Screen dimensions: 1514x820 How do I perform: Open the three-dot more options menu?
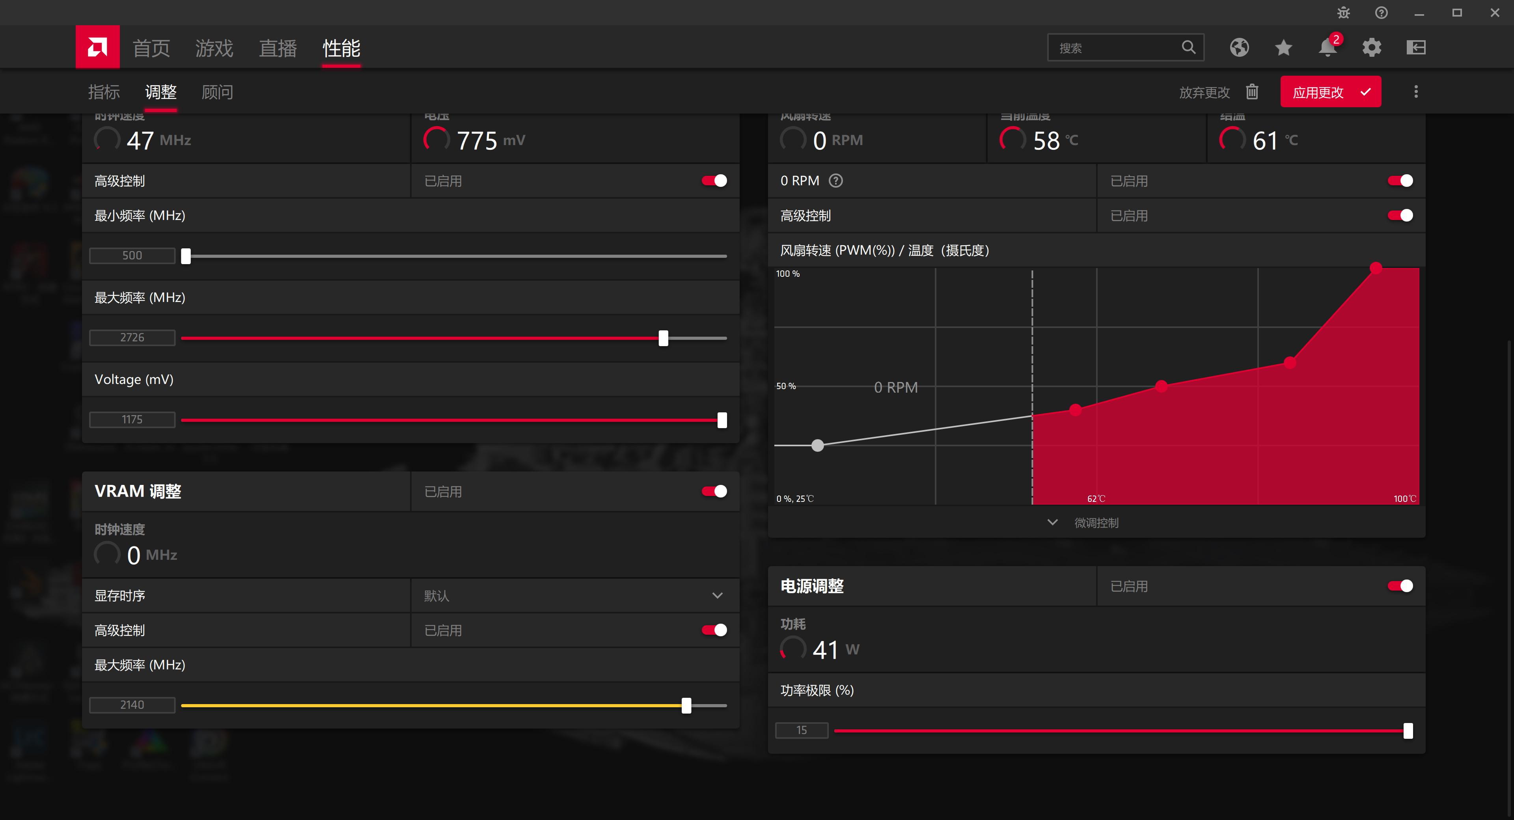point(1416,92)
